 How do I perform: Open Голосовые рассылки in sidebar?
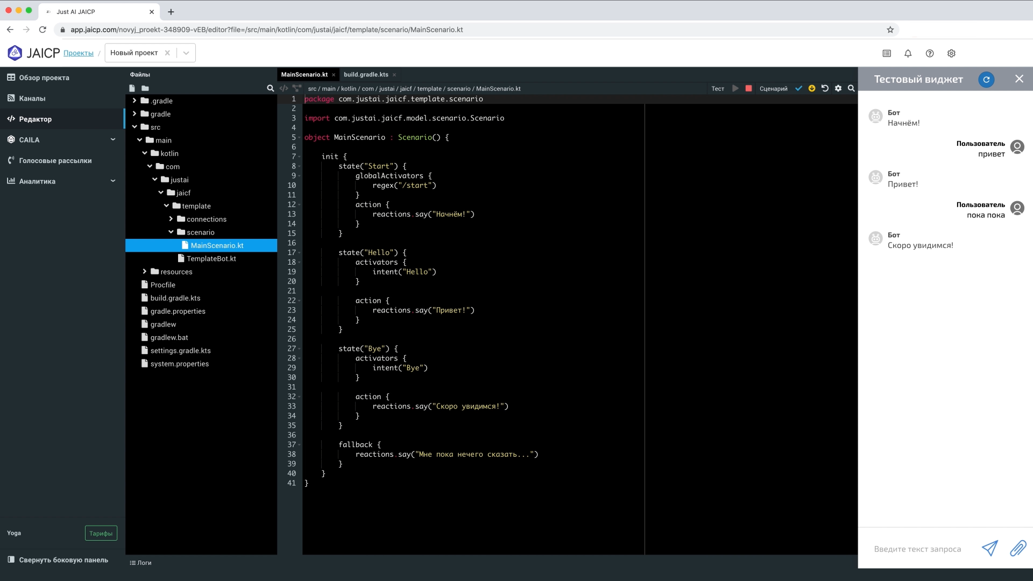pyautogui.click(x=62, y=160)
